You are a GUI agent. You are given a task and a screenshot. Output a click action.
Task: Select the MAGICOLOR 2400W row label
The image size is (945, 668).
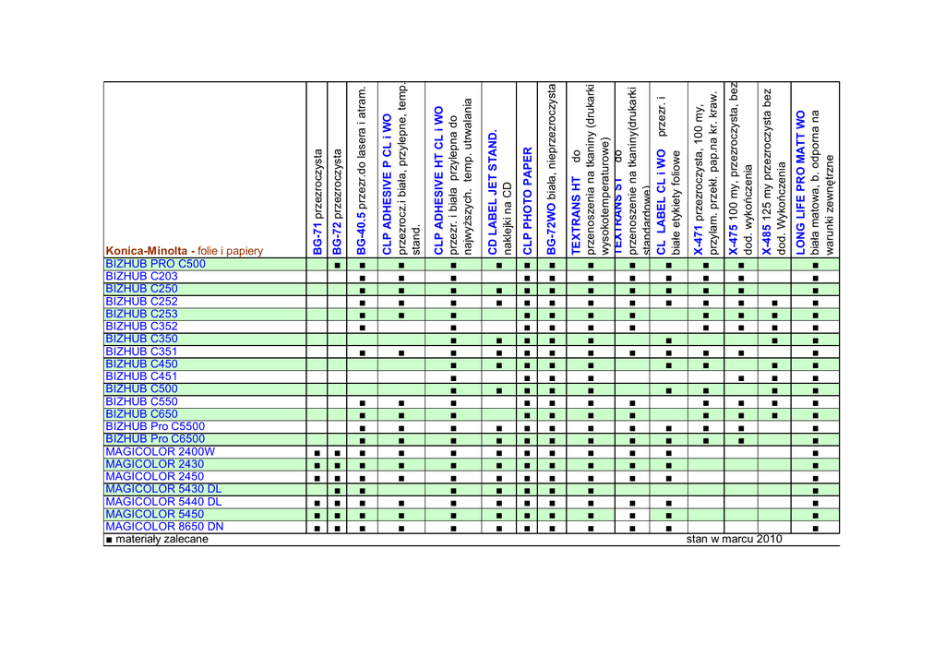click(x=161, y=452)
